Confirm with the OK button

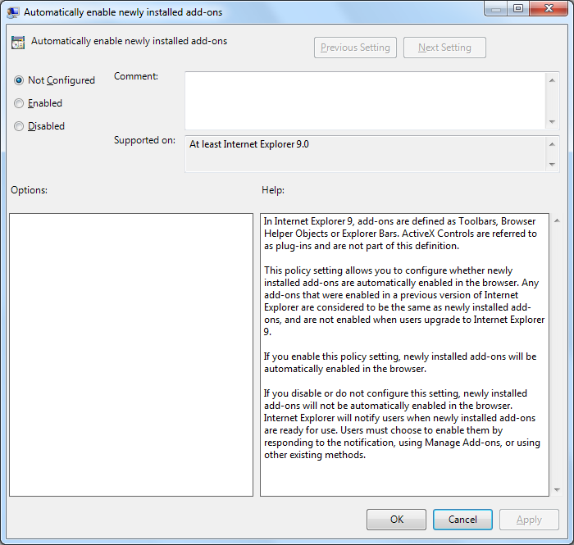click(396, 520)
